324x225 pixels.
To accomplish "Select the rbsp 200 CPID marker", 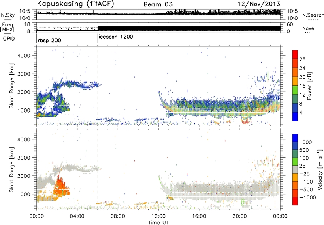I will tap(49, 40).
